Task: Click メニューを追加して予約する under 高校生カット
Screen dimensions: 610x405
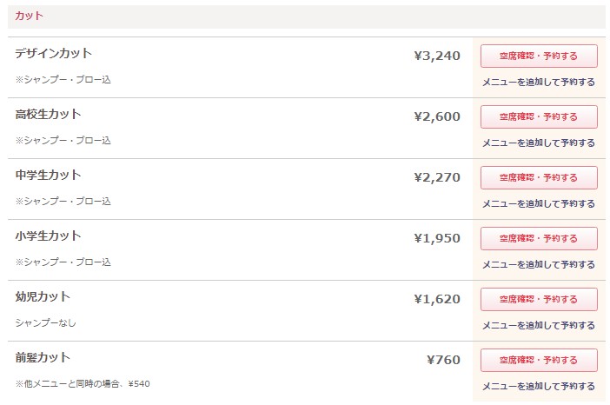Action: pos(539,143)
